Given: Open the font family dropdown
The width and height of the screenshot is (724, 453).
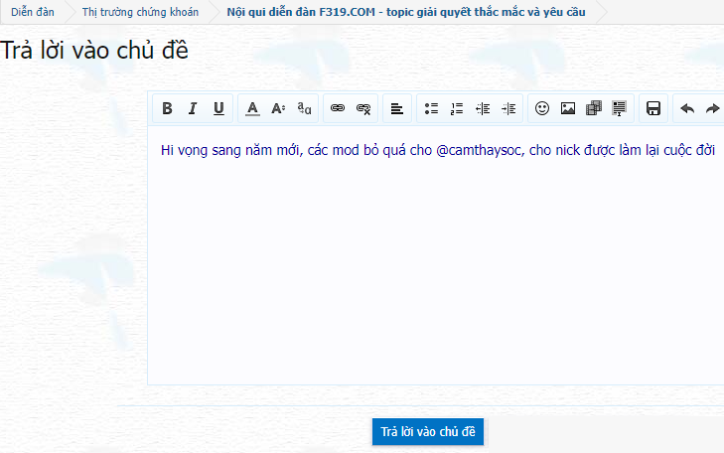Looking at the screenshot, I should (x=305, y=108).
